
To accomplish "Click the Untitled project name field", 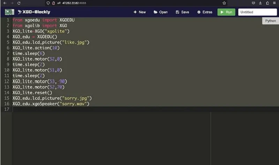I will coord(257,12).
